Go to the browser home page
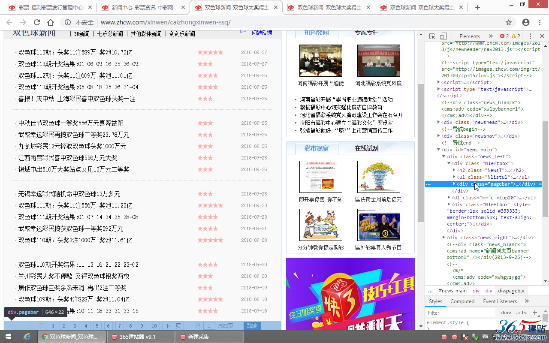 (51, 22)
